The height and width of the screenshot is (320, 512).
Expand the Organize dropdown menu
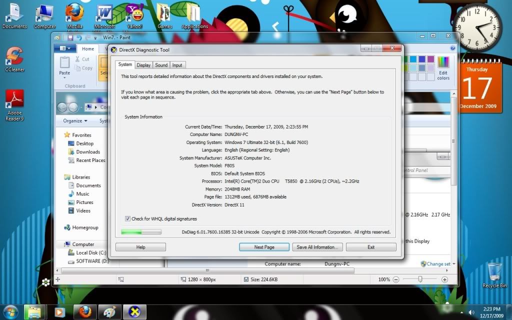[x=75, y=121]
